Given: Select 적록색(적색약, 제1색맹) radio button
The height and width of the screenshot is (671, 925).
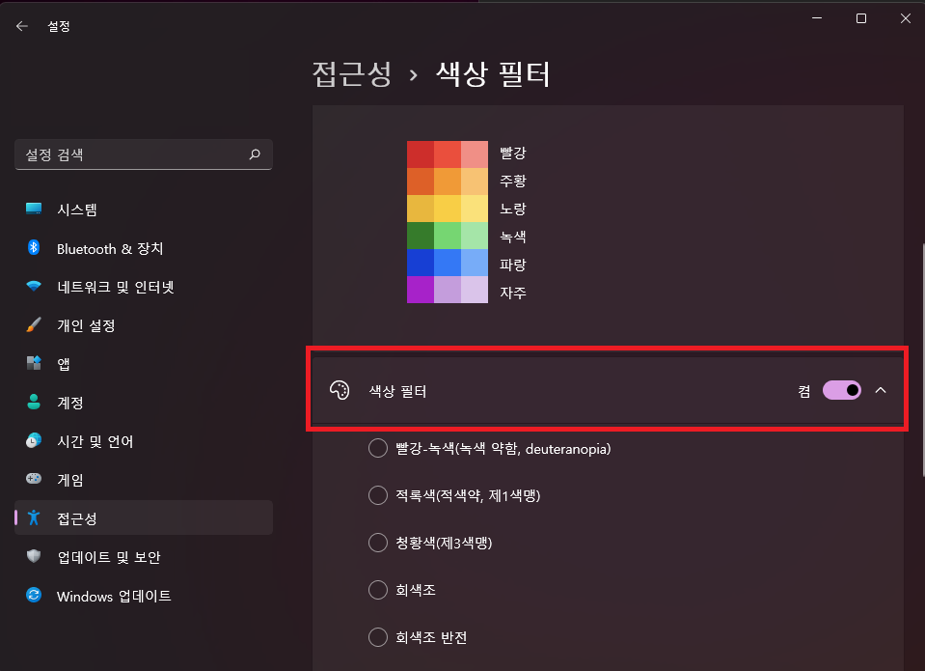Looking at the screenshot, I should [x=377, y=495].
